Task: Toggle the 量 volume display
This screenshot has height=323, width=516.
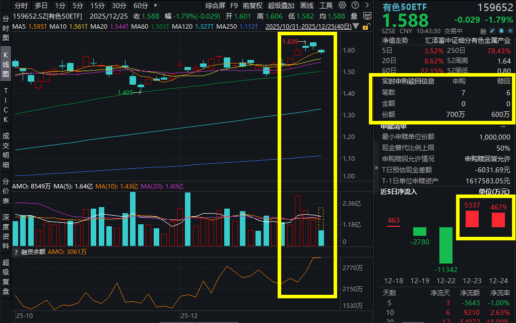Action: [x=354, y=15]
